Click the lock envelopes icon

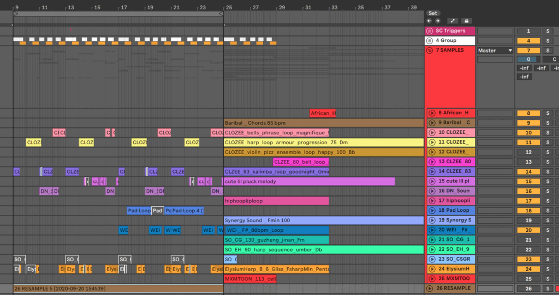click(x=466, y=21)
